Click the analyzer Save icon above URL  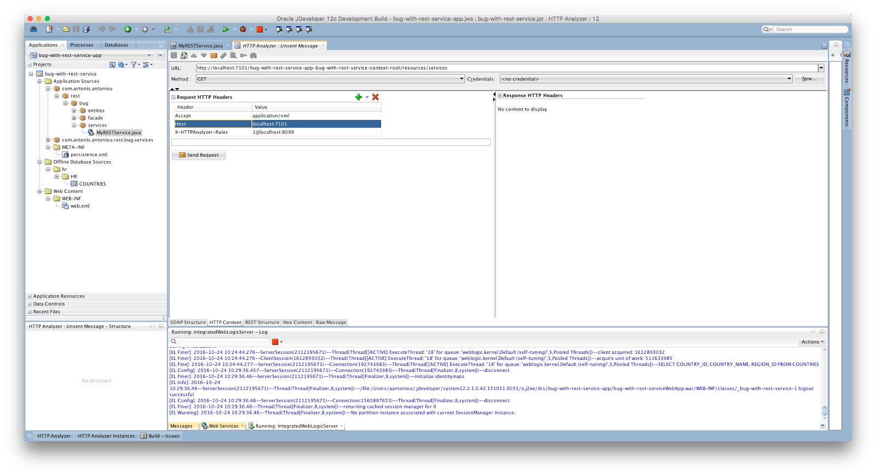pyautogui.click(x=174, y=55)
